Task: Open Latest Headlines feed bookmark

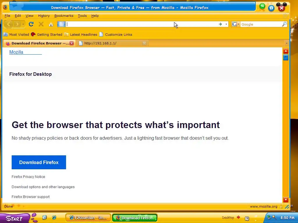Action: coord(81,35)
